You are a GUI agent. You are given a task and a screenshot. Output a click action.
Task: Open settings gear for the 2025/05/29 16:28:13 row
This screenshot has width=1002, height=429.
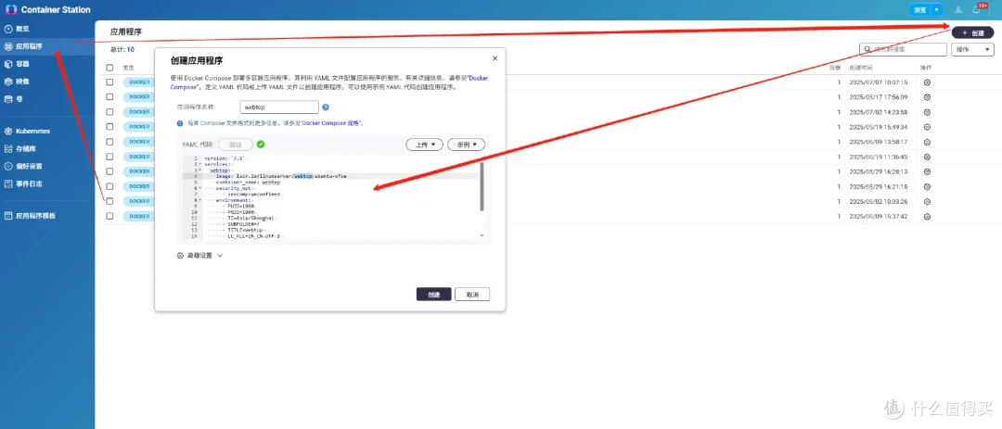point(927,171)
